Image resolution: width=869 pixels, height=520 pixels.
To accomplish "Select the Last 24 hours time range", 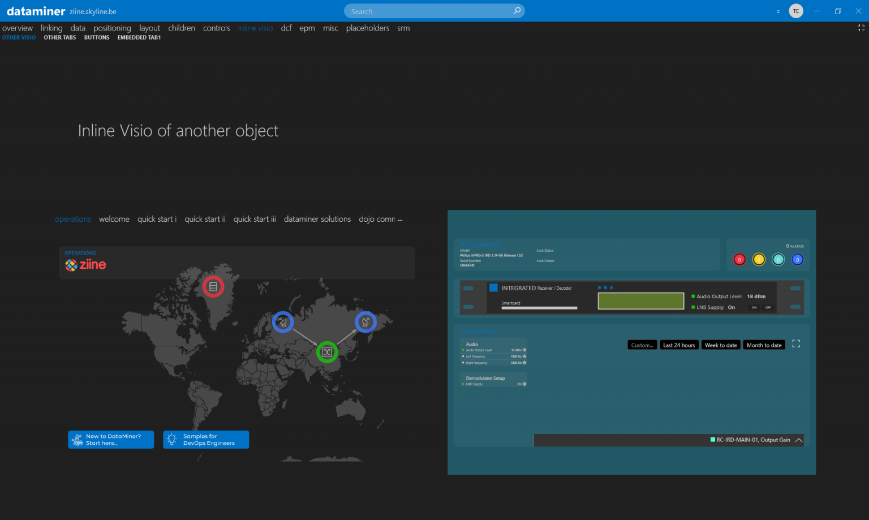I will (679, 345).
